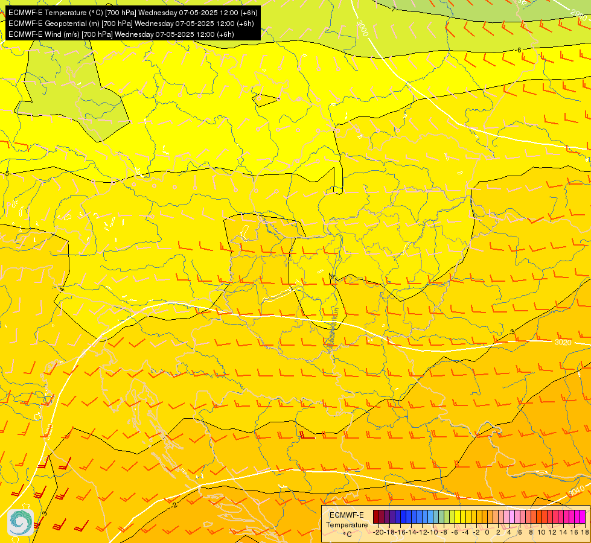Click the dark red first legend swatch
The width and height of the screenshot is (591, 543).
point(376,516)
